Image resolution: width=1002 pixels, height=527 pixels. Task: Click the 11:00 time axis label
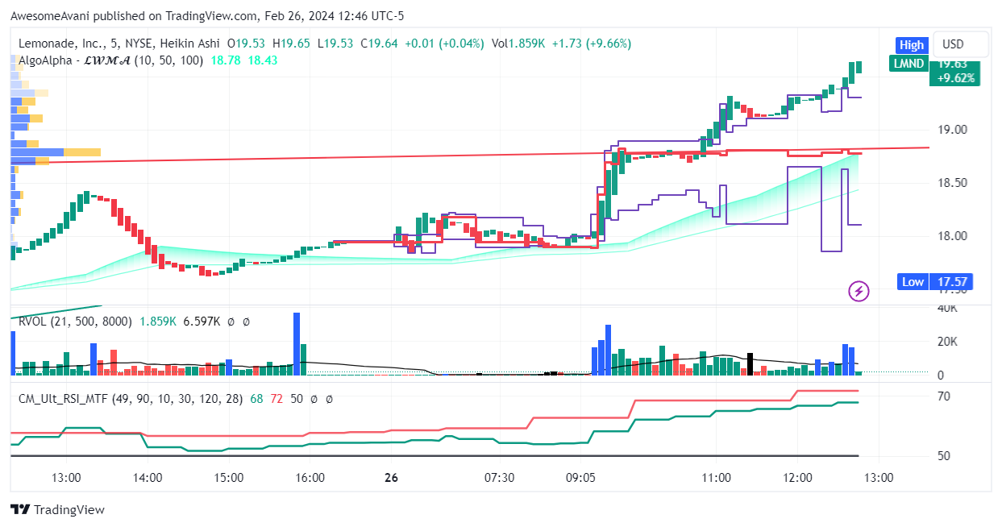[x=717, y=477]
